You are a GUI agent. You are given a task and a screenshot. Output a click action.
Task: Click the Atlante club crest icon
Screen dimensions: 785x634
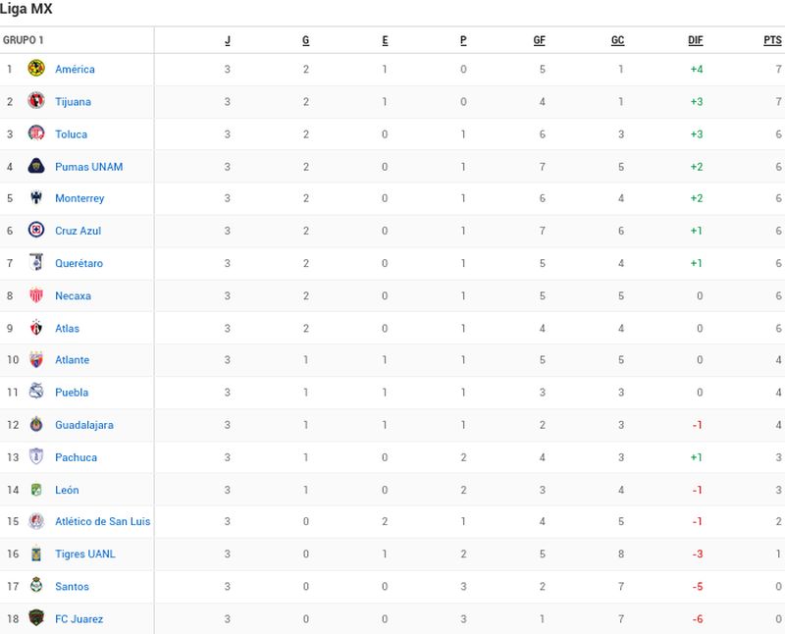(36, 359)
